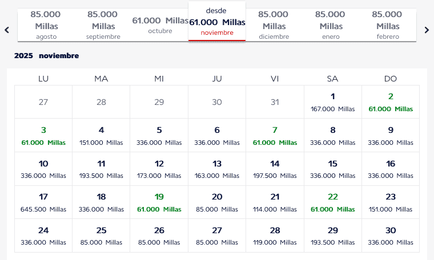The width and height of the screenshot is (434, 260).
Task: Switch to the diciembre month tab
Action: (x=274, y=25)
